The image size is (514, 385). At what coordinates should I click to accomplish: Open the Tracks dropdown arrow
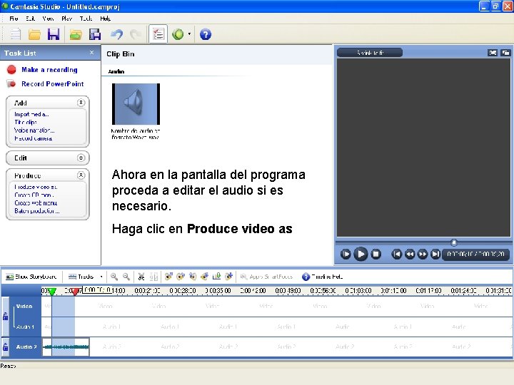coord(101,277)
